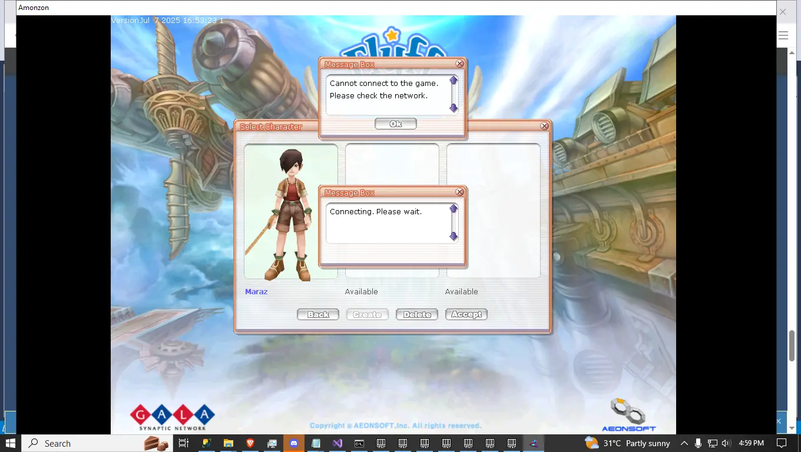This screenshot has height=452, width=801.
Task: Show hidden system tray icons
Action: coord(684,443)
